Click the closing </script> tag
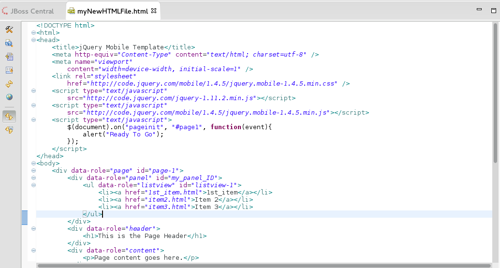 (x=69, y=149)
